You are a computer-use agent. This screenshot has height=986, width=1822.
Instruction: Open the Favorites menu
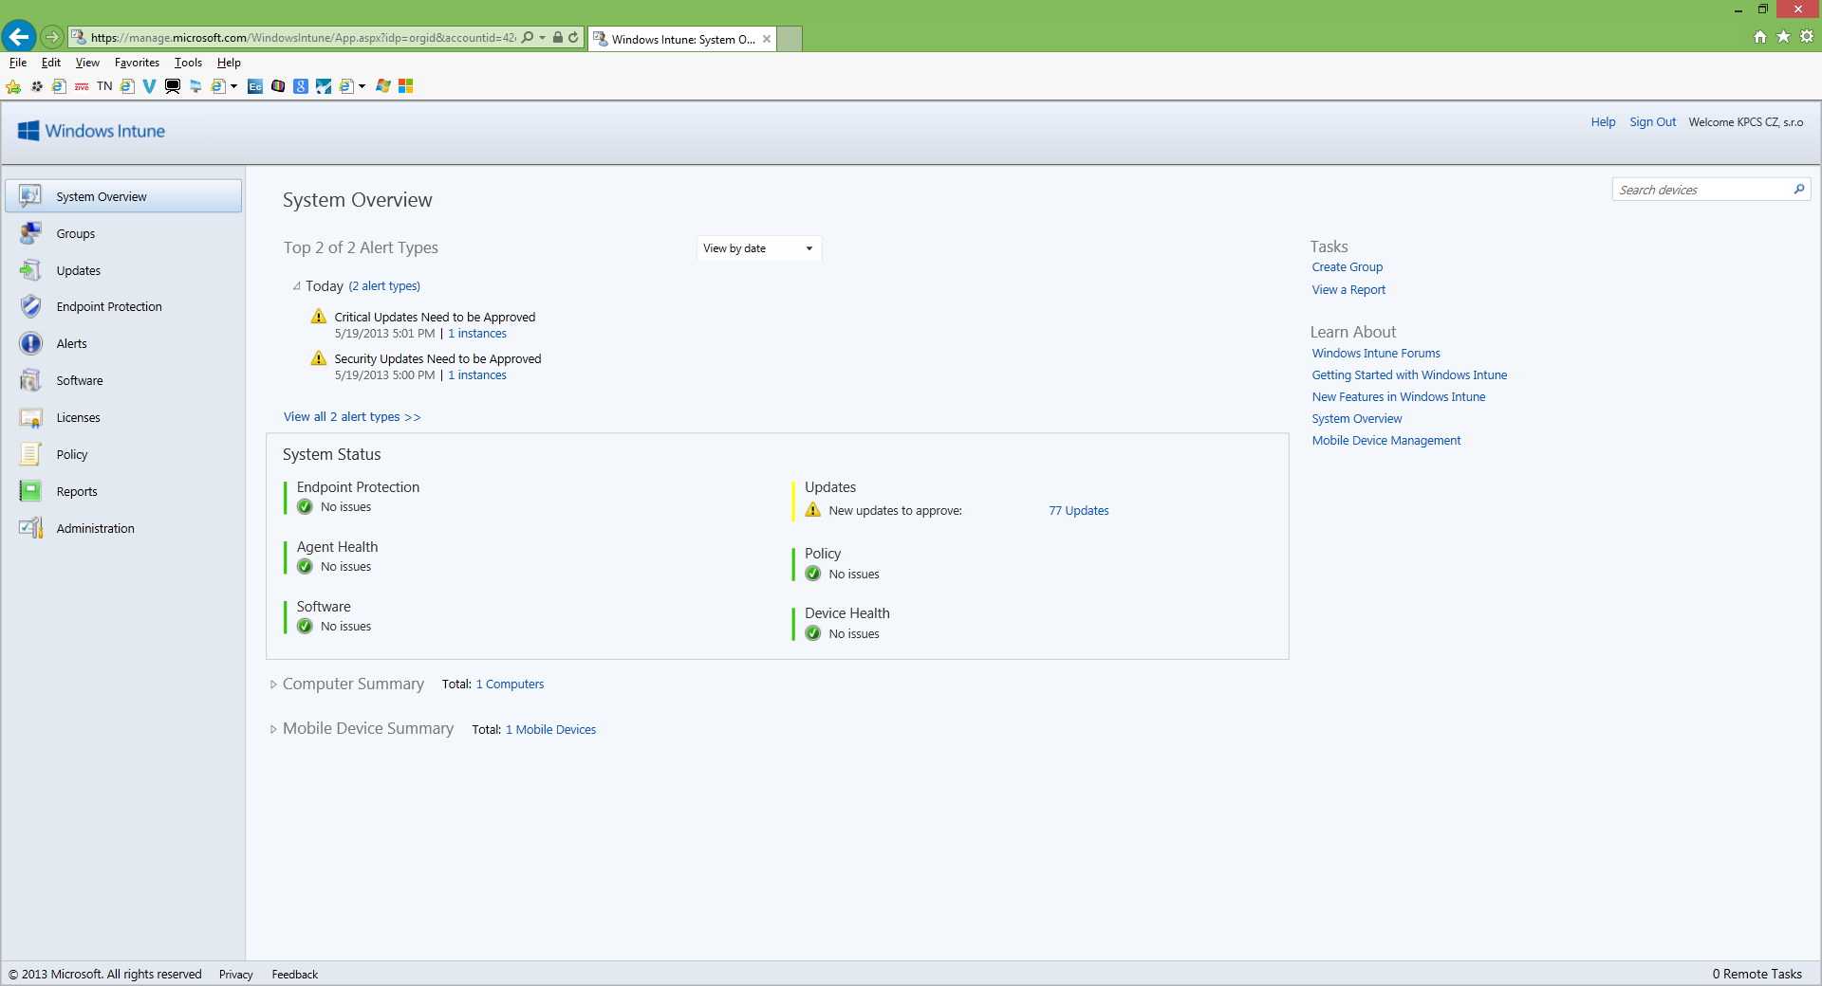pyautogui.click(x=137, y=63)
